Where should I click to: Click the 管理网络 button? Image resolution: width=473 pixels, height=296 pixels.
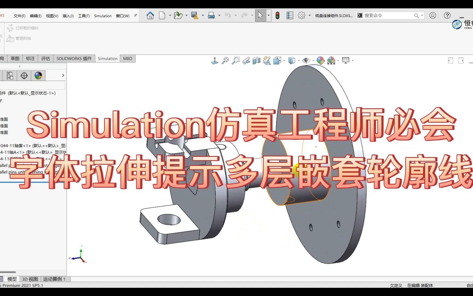[x=19, y=38]
